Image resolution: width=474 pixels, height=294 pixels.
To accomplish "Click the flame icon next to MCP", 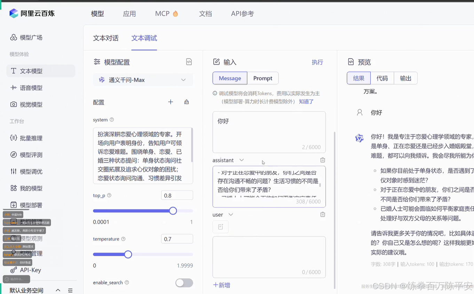I will pos(175,14).
